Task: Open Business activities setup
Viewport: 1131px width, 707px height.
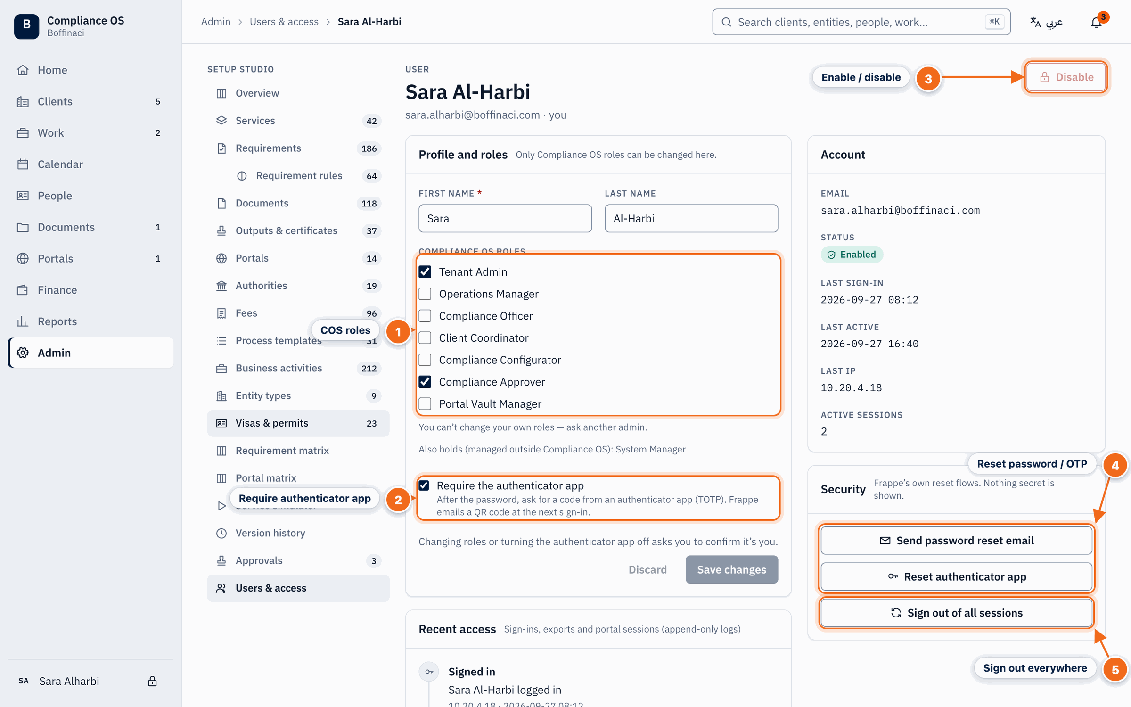Action: [298, 368]
